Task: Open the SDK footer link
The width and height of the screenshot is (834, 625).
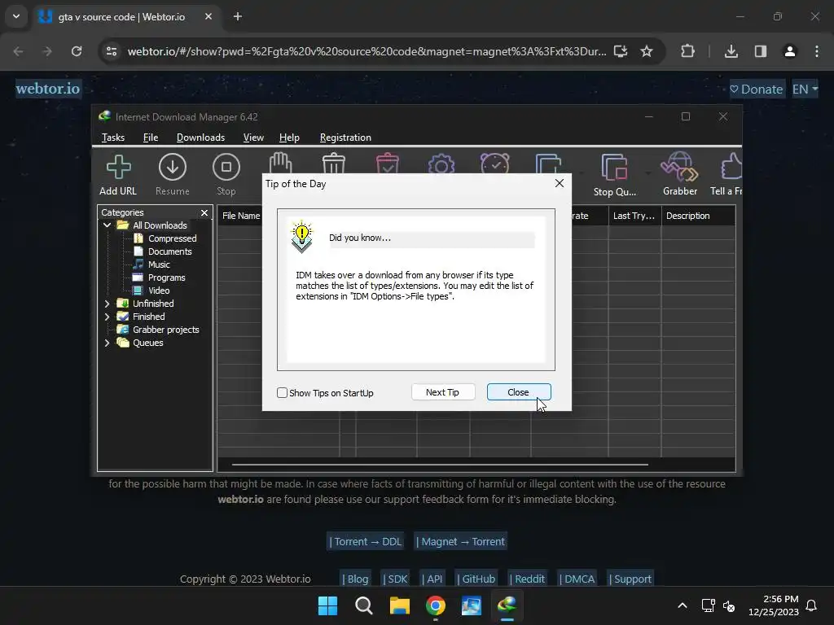Action: 395,579
